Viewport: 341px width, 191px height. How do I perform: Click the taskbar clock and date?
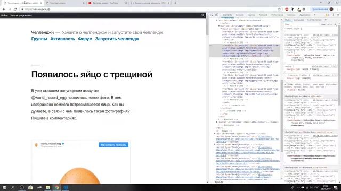point(326,187)
